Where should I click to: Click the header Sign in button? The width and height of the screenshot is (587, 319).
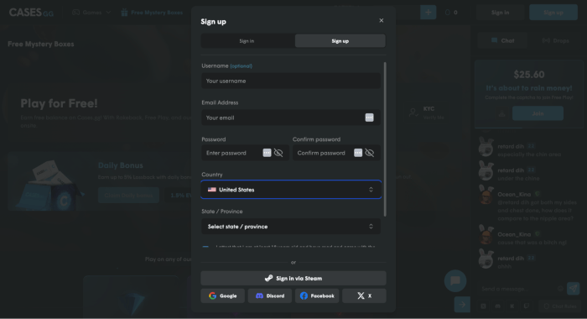(x=500, y=13)
